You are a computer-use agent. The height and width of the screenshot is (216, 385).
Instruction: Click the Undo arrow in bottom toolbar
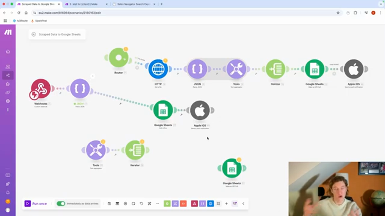[x=141, y=204]
